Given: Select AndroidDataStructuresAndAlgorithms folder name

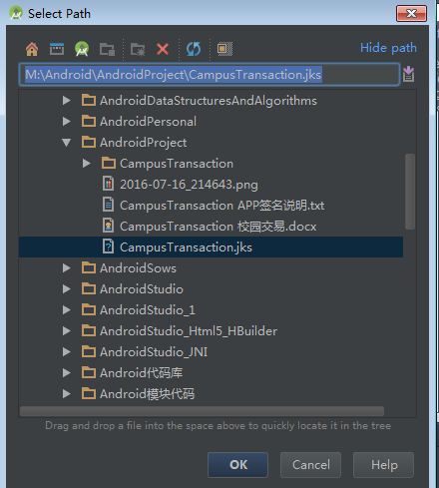Looking at the screenshot, I should [209, 101].
